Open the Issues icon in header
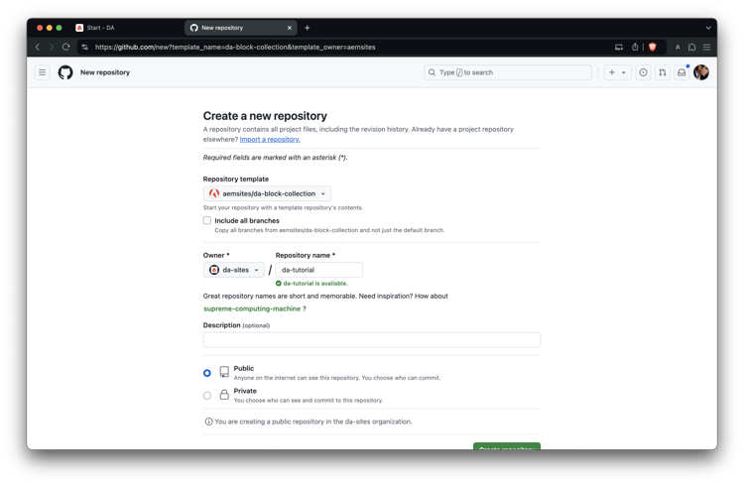The width and height of the screenshot is (744, 485). point(643,72)
